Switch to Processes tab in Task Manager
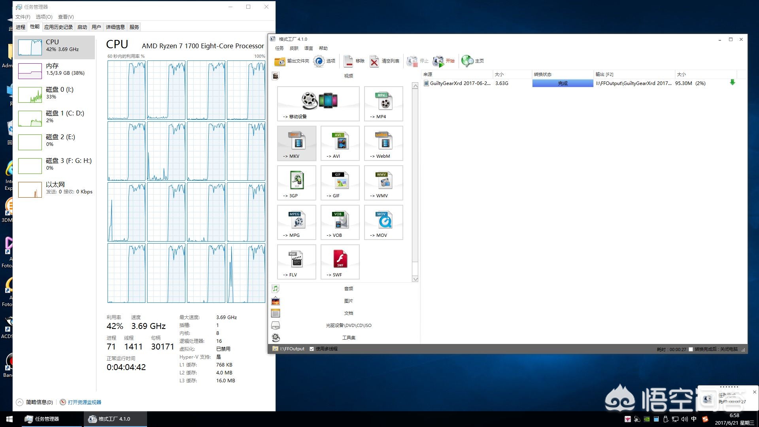 21,27
